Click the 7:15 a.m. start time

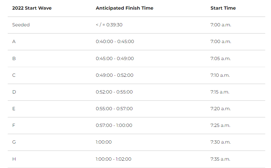pos(220,92)
